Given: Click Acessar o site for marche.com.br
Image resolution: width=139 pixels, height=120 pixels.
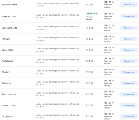Looking at the screenshot, I should click(x=129, y=105).
